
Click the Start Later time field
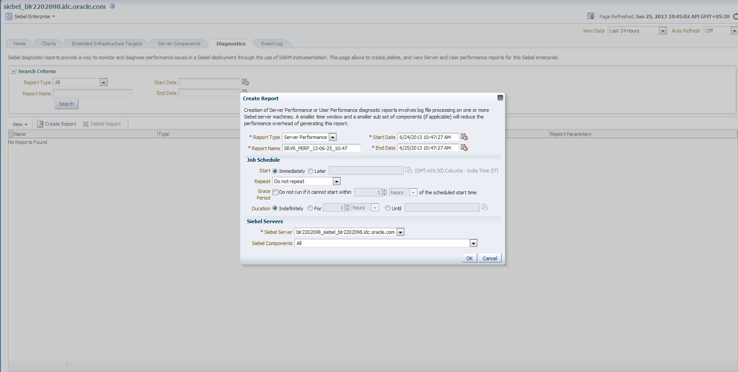366,171
